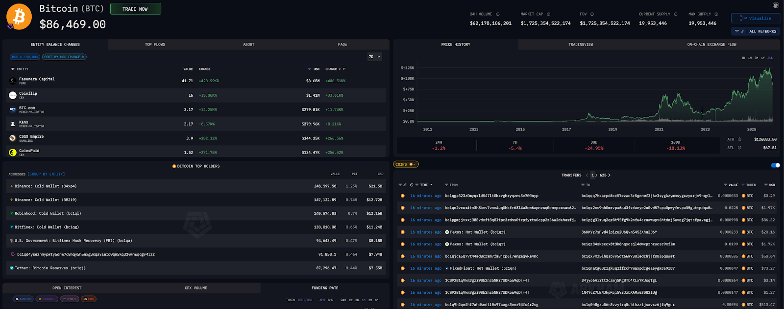The image size is (784, 309).
Task: Click the Fasanara Capital entity name
Action: [37, 79]
